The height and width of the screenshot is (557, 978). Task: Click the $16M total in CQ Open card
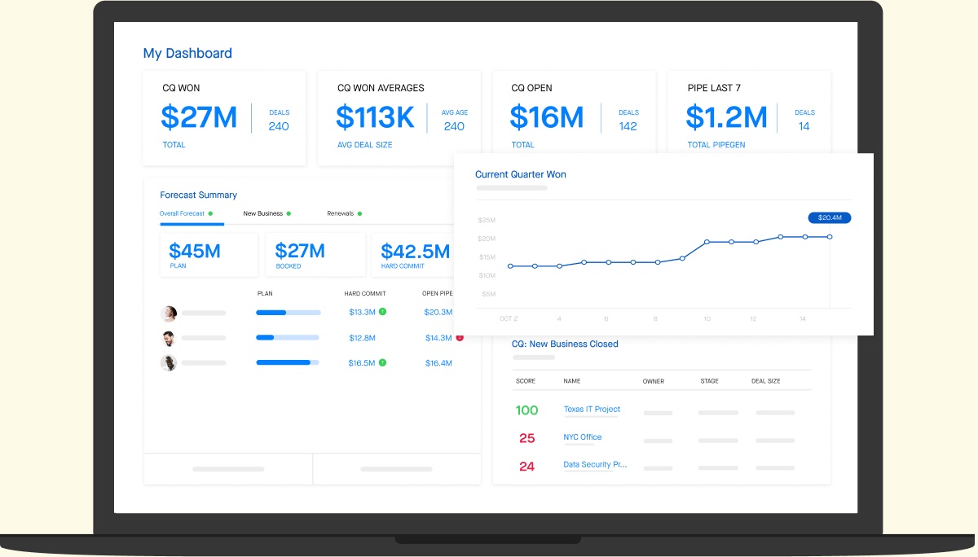click(x=547, y=118)
